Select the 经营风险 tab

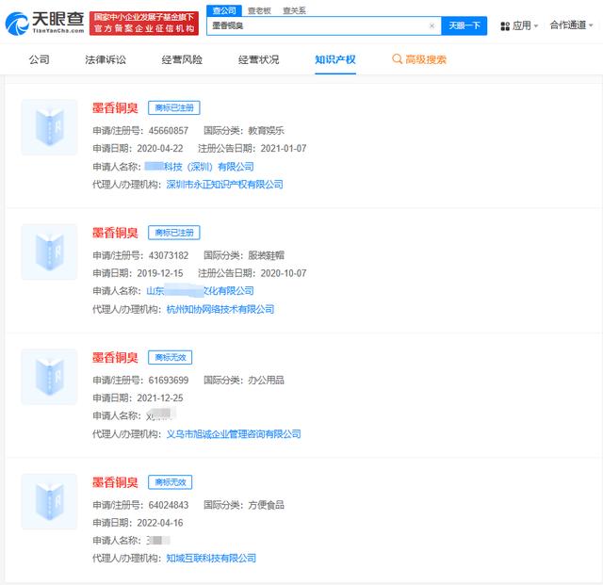pyautogui.click(x=182, y=59)
